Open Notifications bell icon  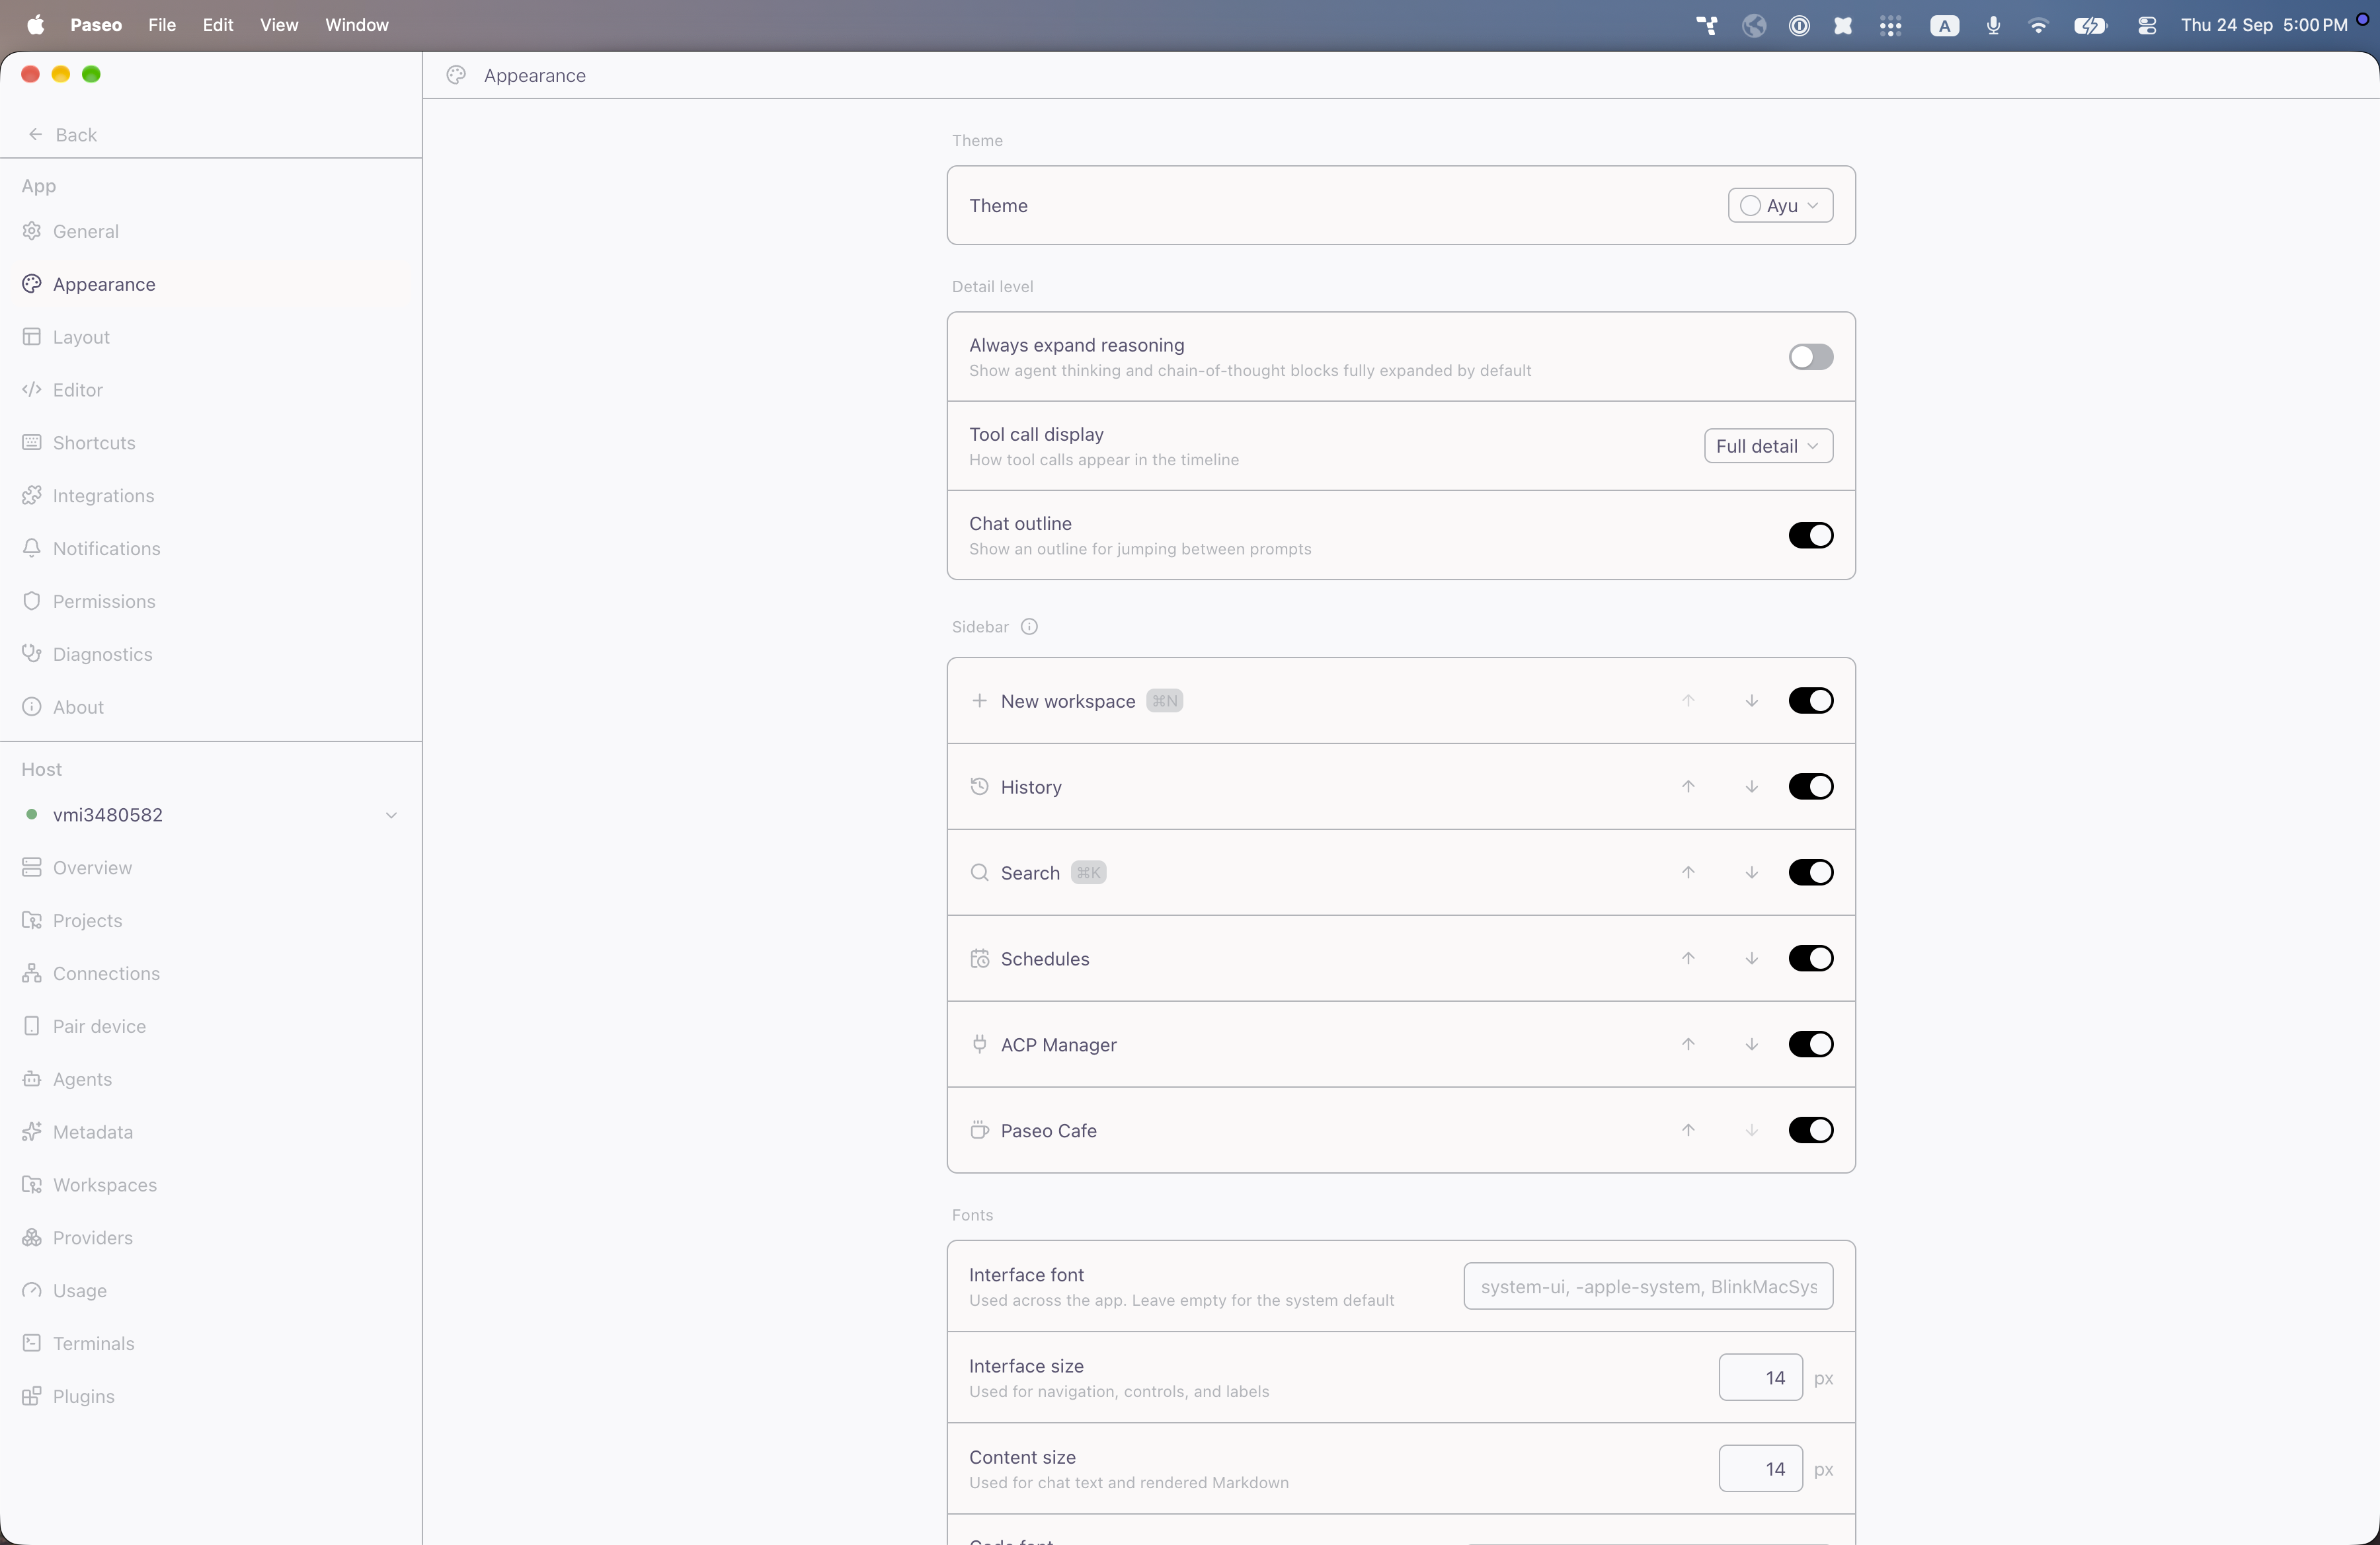pos(32,548)
